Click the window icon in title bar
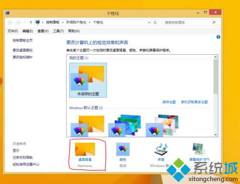Screen dimensions: 240x184 8,13
